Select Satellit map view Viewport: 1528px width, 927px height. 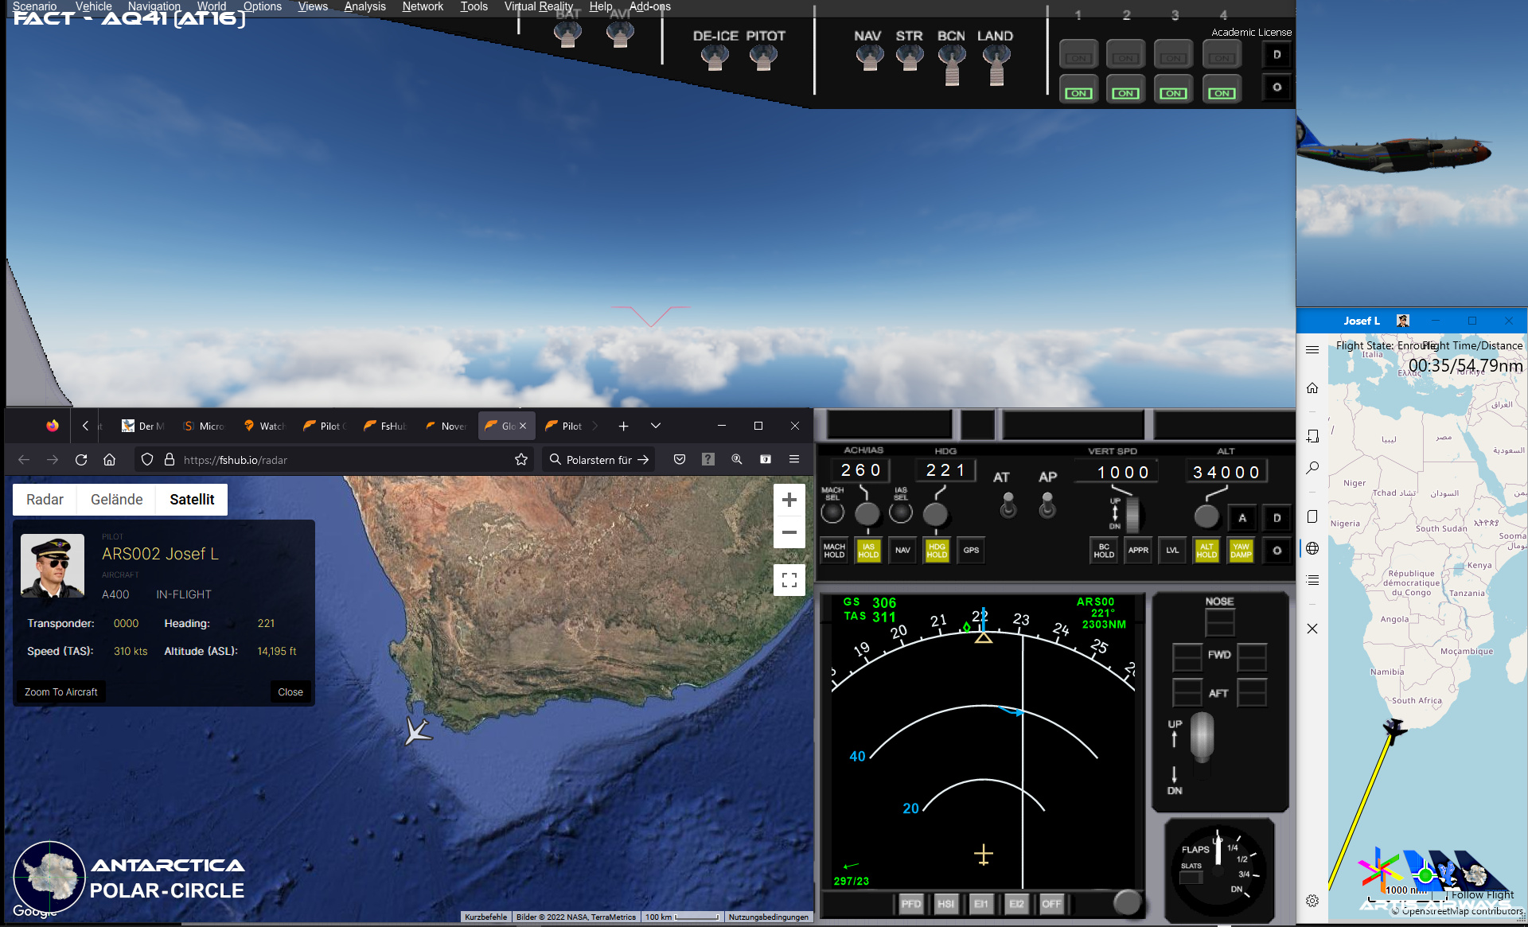point(192,500)
